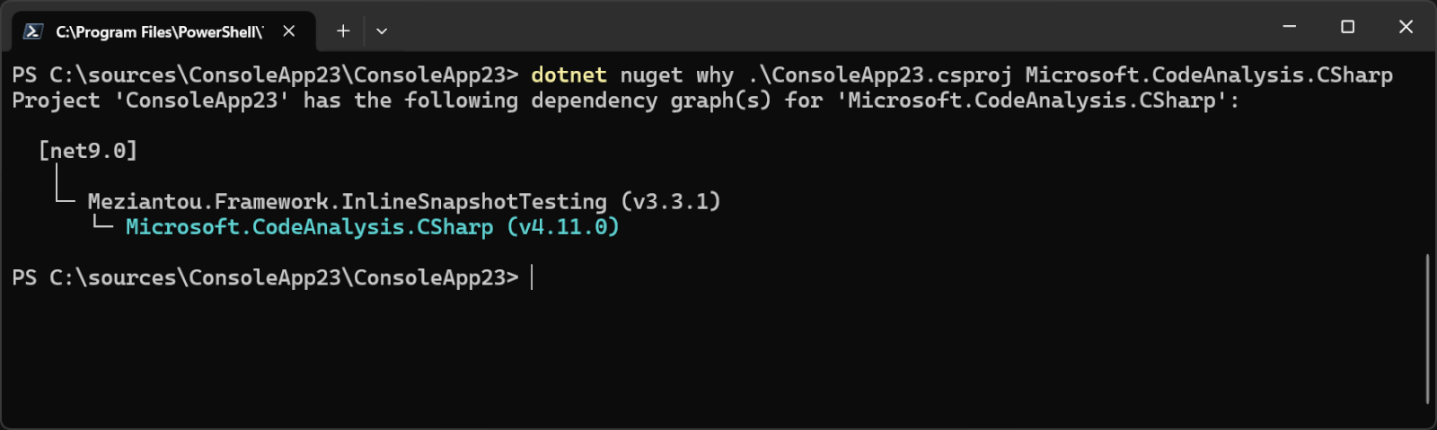The height and width of the screenshot is (430, 1437).
Task: Click the PowerShell icon on the tab
Action: coord(33,31)
